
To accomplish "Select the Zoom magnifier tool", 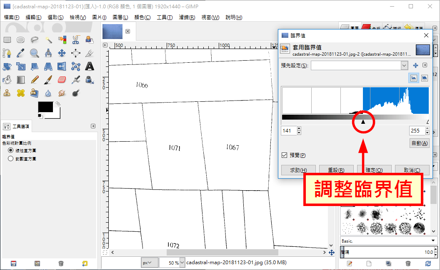I will point(35,53).
